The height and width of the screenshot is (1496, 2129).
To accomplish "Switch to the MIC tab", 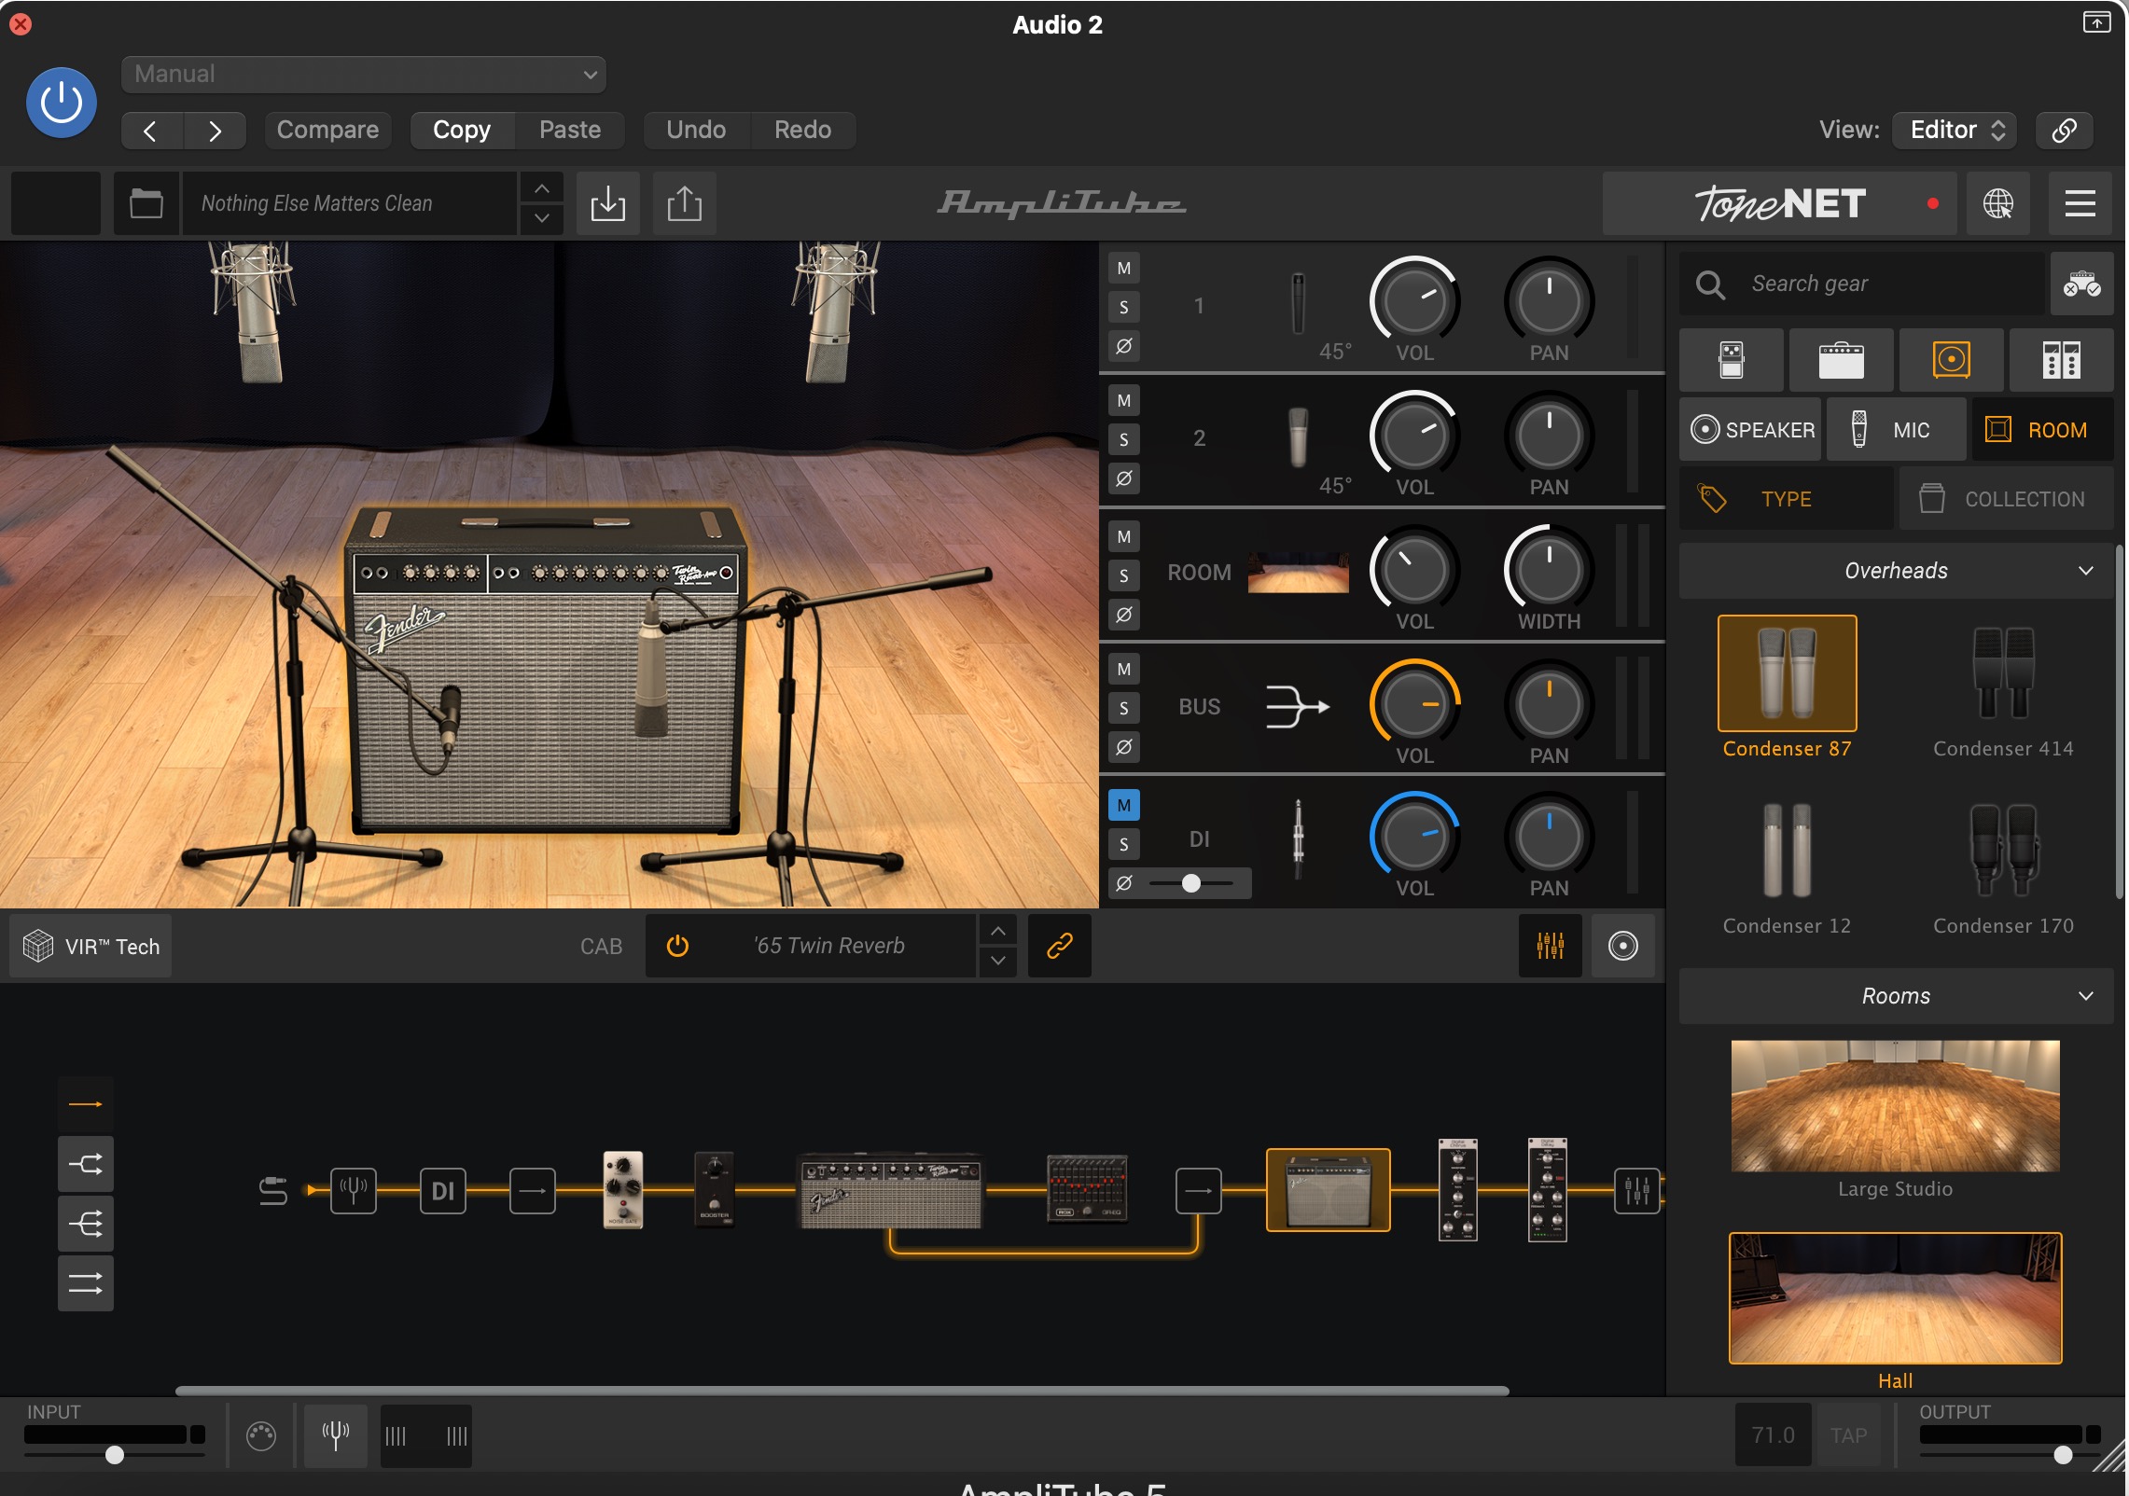I will [x=1897, y=430].
